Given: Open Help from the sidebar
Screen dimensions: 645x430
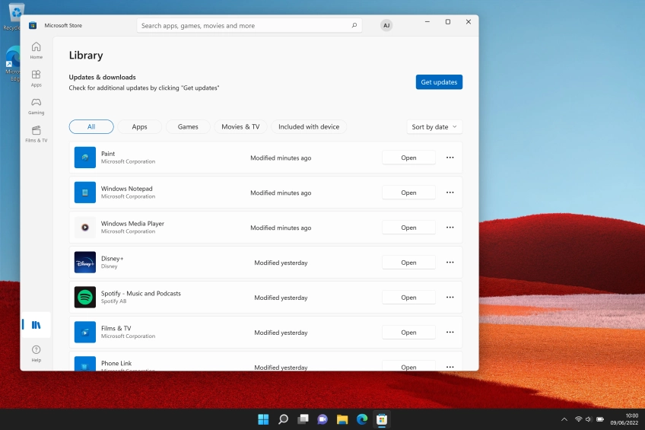Looking at the screenshot, I should click(36, 353).
